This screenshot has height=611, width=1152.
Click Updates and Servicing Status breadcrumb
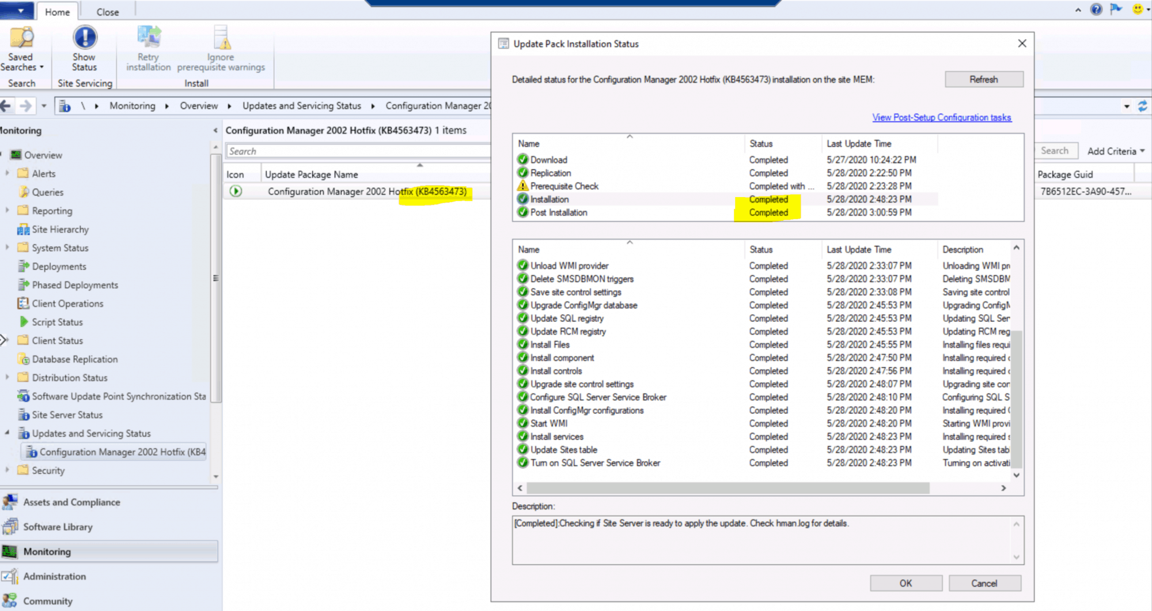[x=302, y=106]
